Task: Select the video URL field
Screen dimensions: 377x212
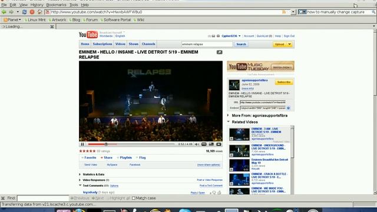Action: [x=263, y=102]
